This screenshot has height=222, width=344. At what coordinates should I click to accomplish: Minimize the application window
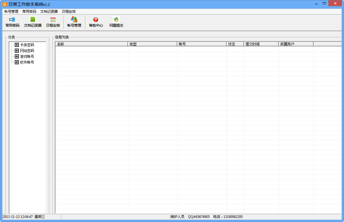(x=316, y=4)
